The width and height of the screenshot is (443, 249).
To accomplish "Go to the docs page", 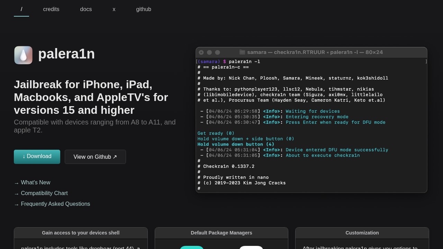I will (x=86, y=9).
